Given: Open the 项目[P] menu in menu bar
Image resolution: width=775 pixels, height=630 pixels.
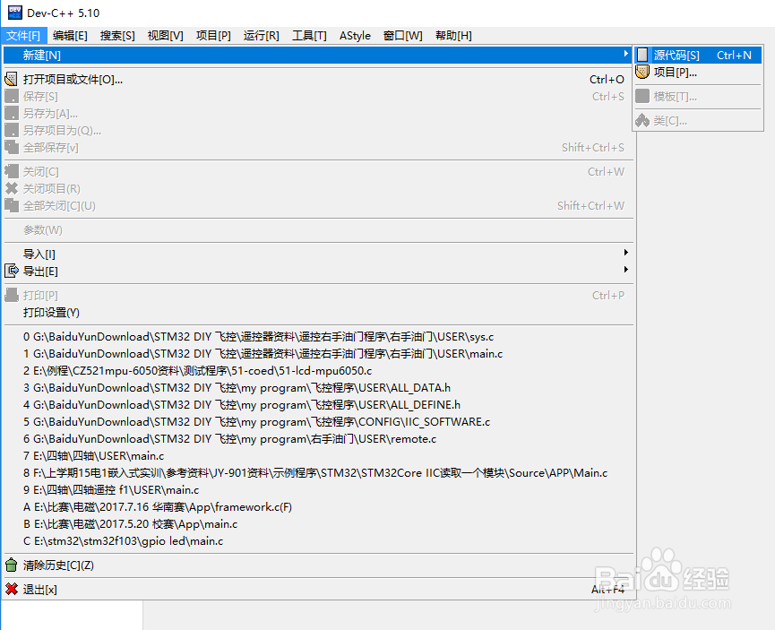Looking at the screenshot, I should click(x=213, y=36).
